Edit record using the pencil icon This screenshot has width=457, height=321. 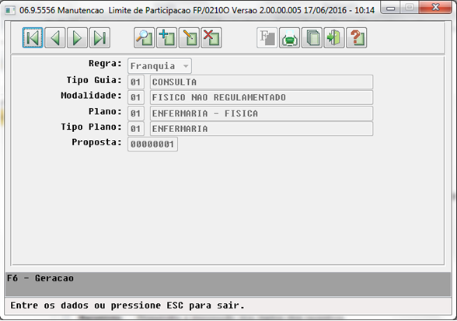click(189, 37)
